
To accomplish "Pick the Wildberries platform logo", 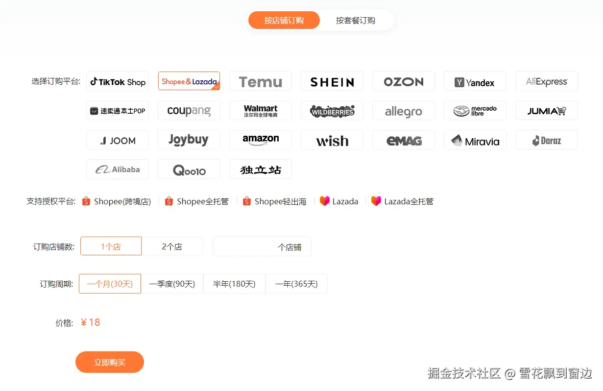I will 332,111.
